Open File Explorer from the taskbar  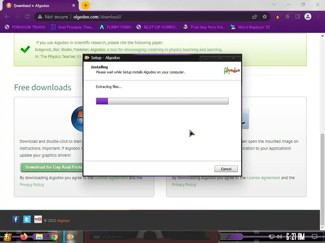39,237
